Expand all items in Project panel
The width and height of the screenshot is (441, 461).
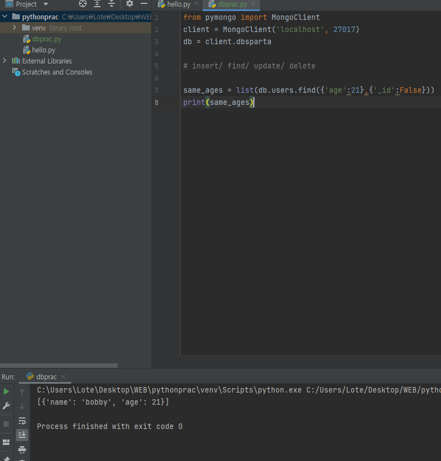[97, 4]
